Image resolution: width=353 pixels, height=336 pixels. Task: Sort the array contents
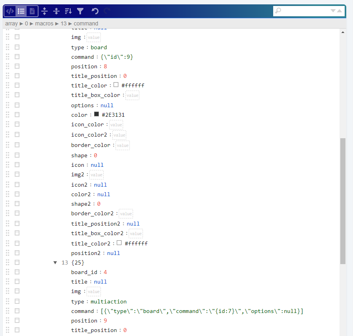point(68,11)
